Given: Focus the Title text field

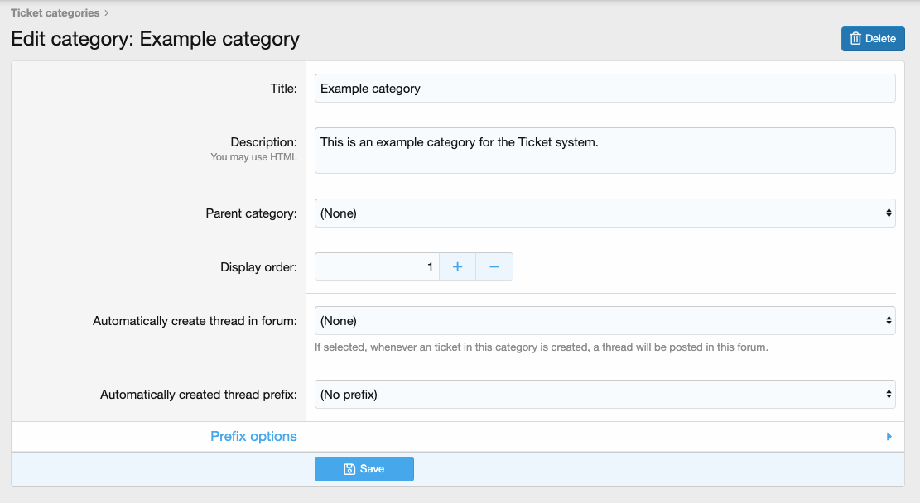Looking at the screenshot, I should (x=605, y=89).
